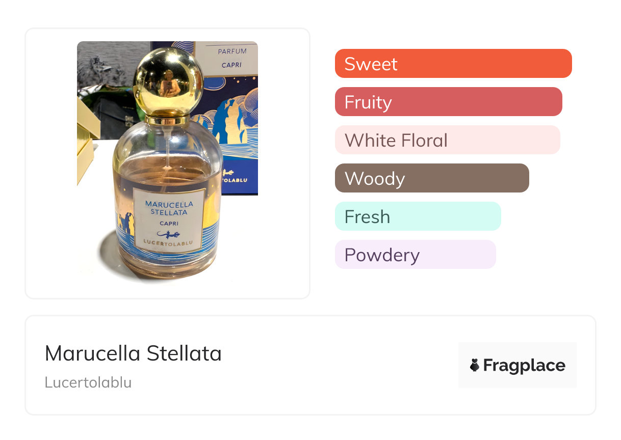
Task: Select the Fruity accord bar
Action: 448,102
